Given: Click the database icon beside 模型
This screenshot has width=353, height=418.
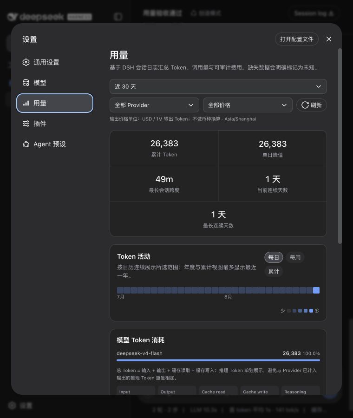Looking at the screenshot, I should coord(26,83).
